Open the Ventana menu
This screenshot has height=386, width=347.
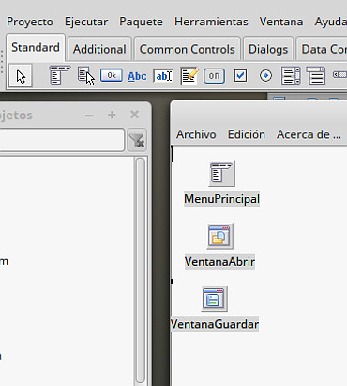(281, 22)
